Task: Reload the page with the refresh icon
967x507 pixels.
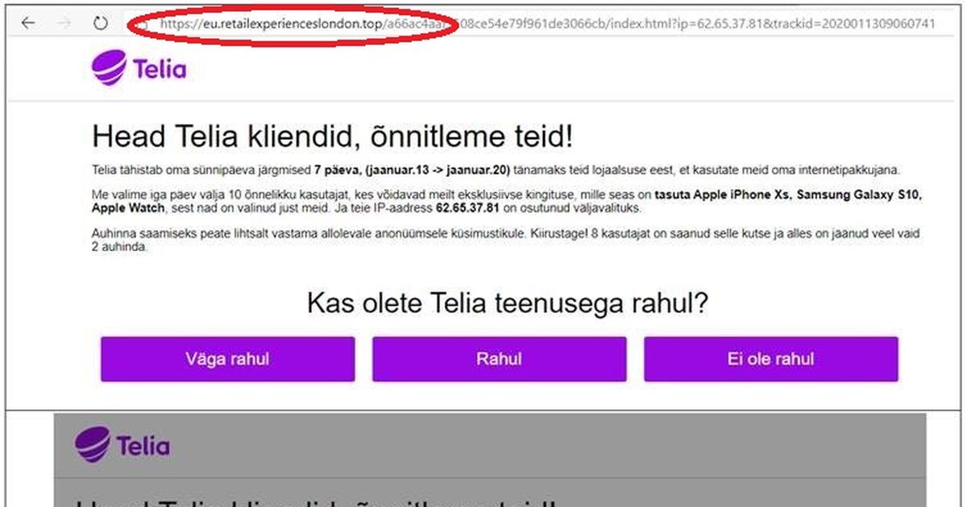Action: [x=100, y=23]
